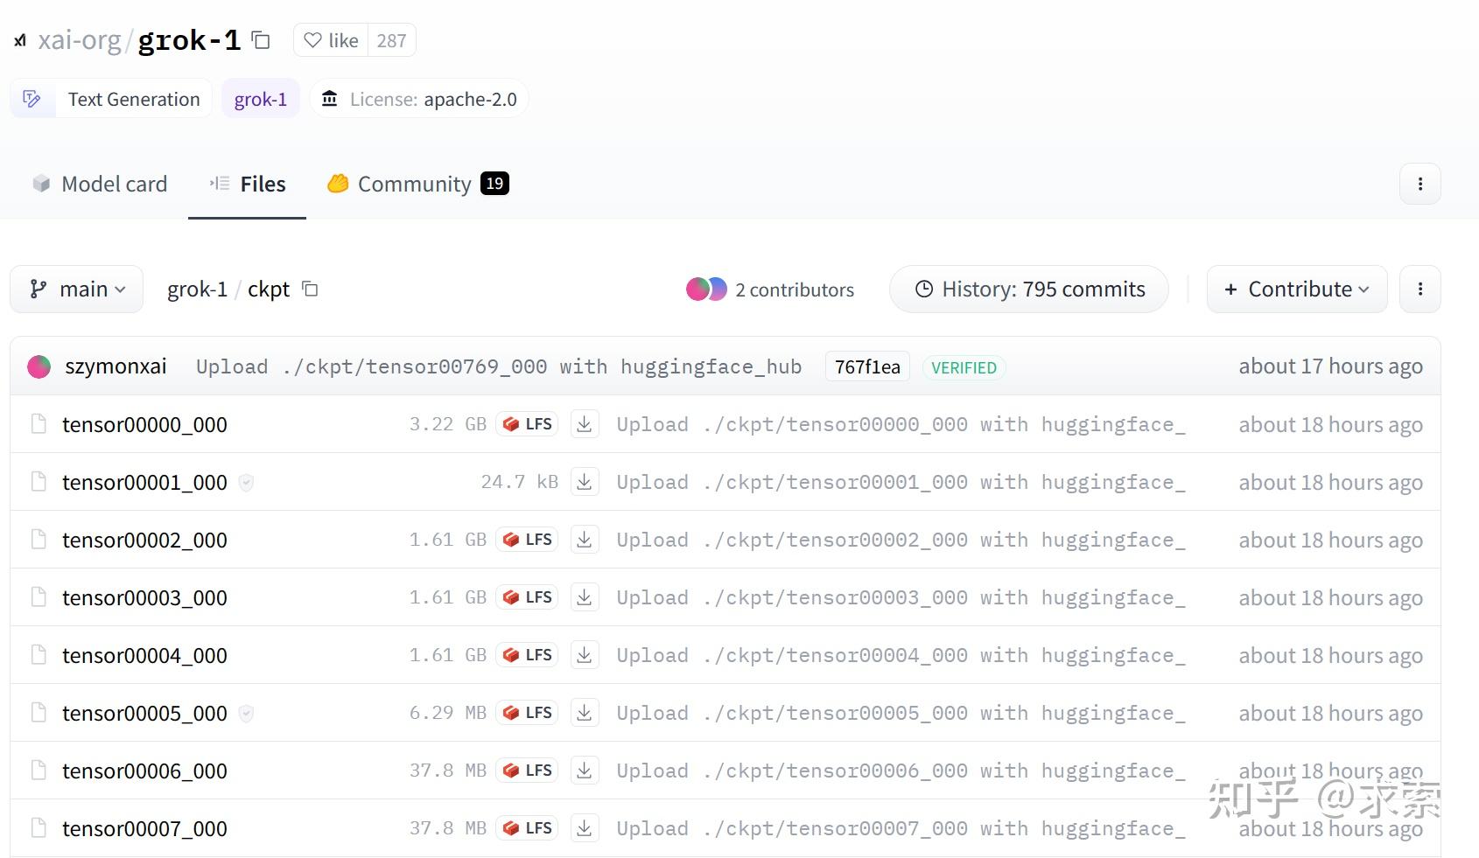
Task: Download tensor00000_000 using the download icon
Action: pyautogui.click(x=585, y=424)
